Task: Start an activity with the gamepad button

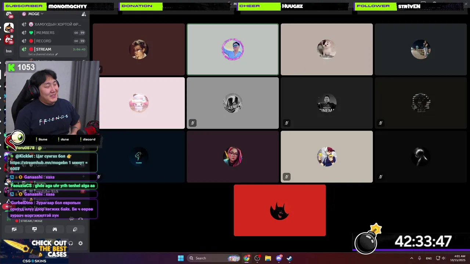Action: [x=55, y=230]
